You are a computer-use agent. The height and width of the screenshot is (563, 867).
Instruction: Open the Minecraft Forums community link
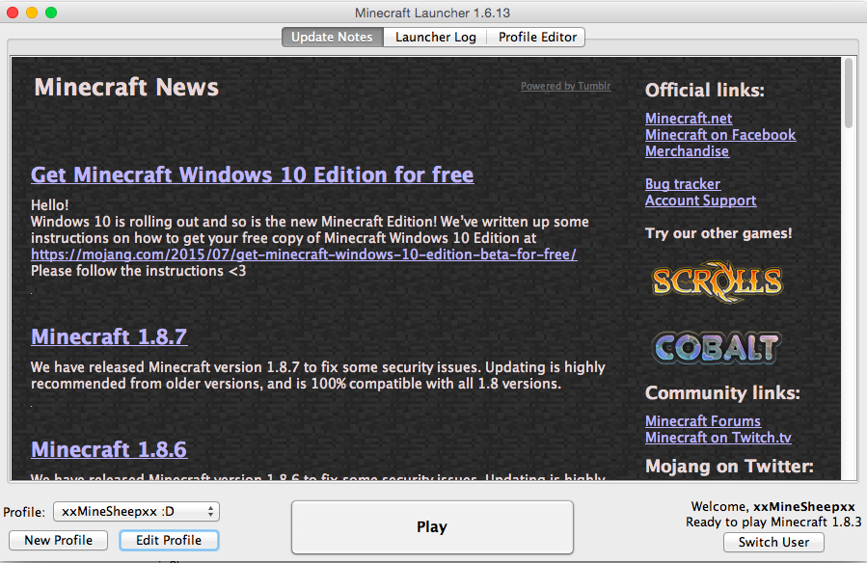coord(702,421)
